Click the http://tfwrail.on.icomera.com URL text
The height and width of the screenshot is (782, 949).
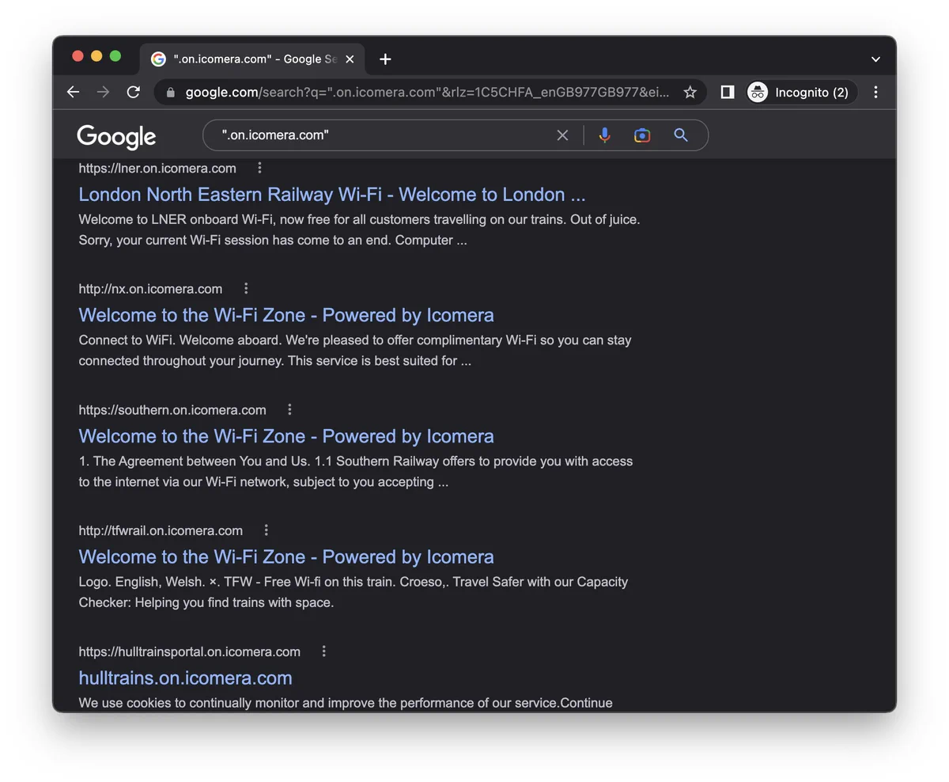click(x=161, y=530)
